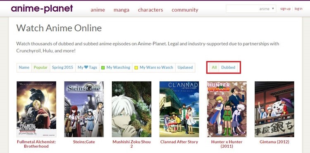Open the Mushishi Zoku Shou 2 cover
The height and width of the screenshot is (153, 310).
pyautogui.click(x=132, y=109)
